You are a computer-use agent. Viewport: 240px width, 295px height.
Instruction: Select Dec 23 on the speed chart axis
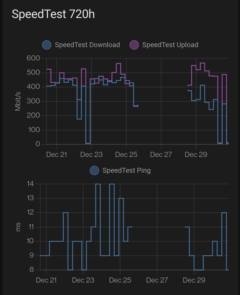tap(91, 155)
